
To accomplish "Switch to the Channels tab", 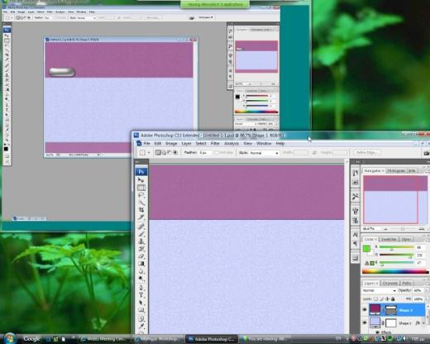I will click(390, 283).
